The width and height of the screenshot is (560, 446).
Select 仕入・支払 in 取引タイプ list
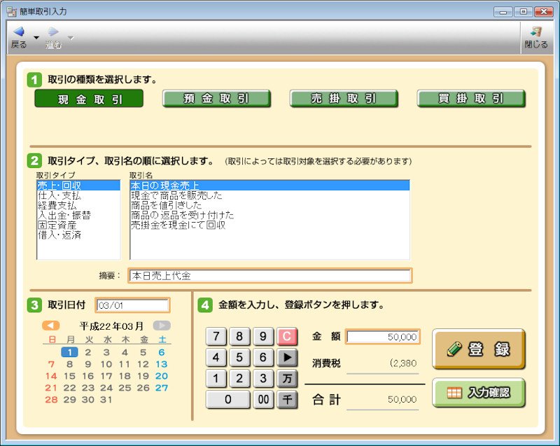point(78,195)
